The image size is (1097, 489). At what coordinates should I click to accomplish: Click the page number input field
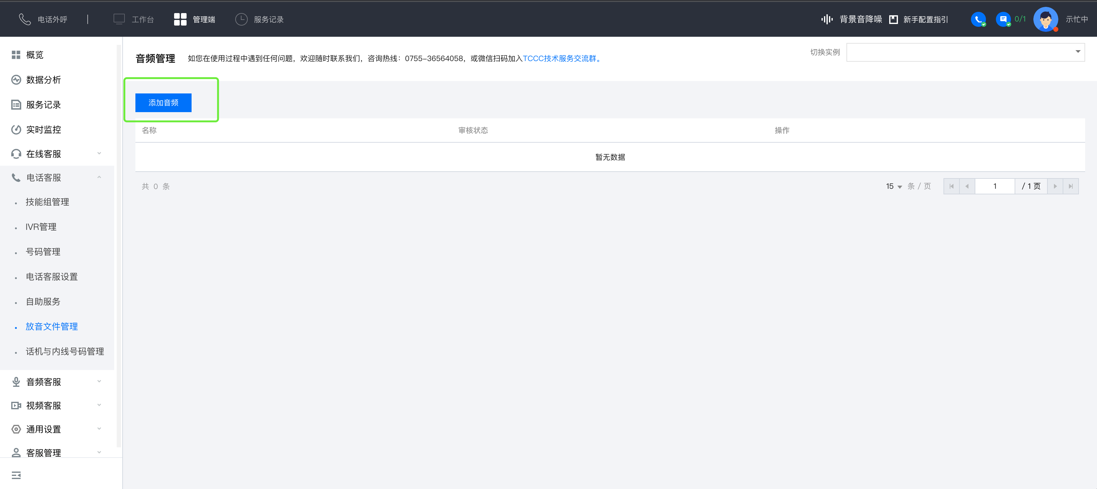click(994, 186)
